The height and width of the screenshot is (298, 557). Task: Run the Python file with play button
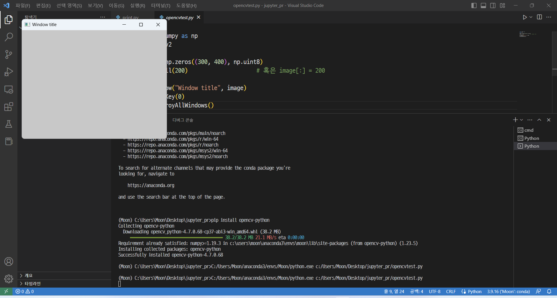[525, 17]
